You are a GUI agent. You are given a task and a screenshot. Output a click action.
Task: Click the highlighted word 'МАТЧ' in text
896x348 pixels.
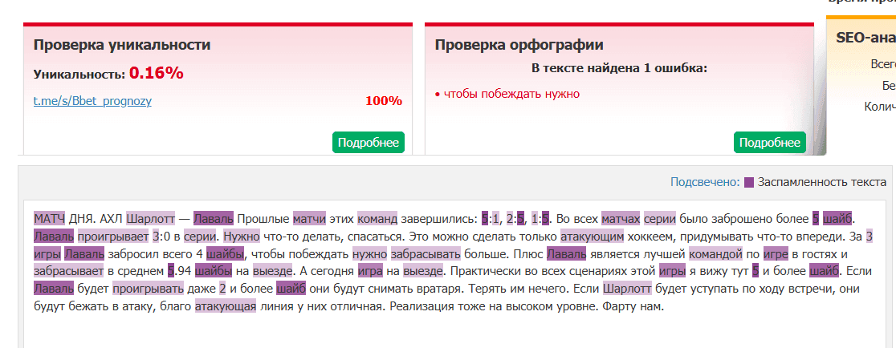click(50, 218)
